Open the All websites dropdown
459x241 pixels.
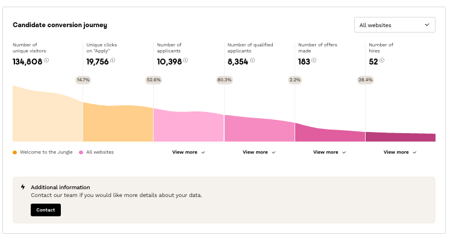(x=395, y=25)
